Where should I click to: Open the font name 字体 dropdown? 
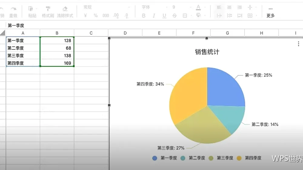coord(154,7)
